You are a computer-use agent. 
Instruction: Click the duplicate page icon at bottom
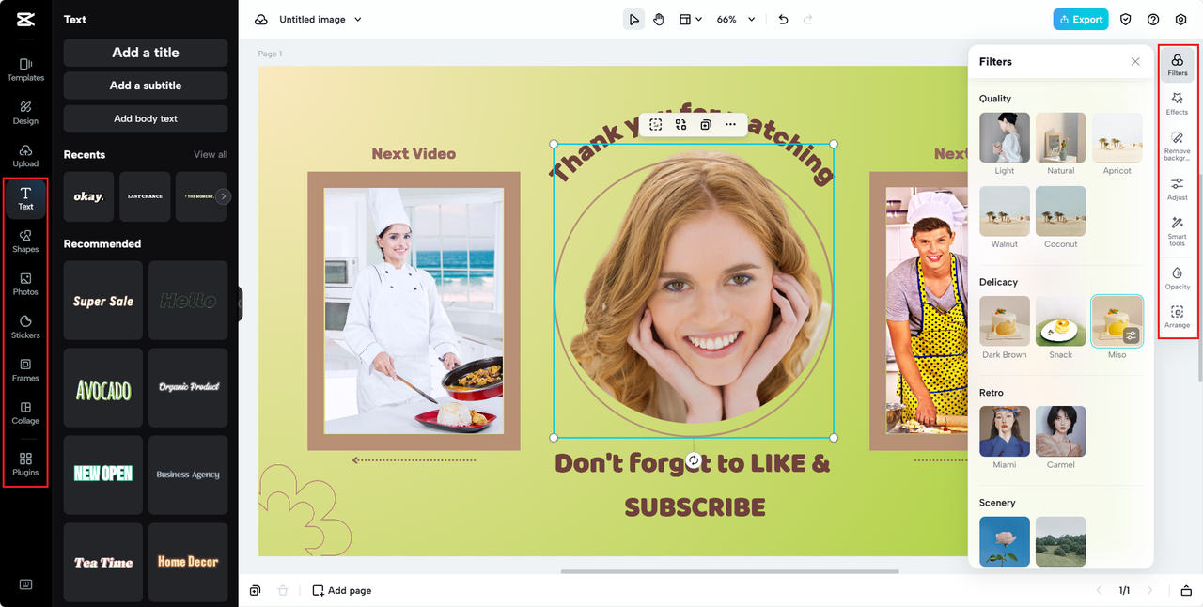[x=255, y=590]
